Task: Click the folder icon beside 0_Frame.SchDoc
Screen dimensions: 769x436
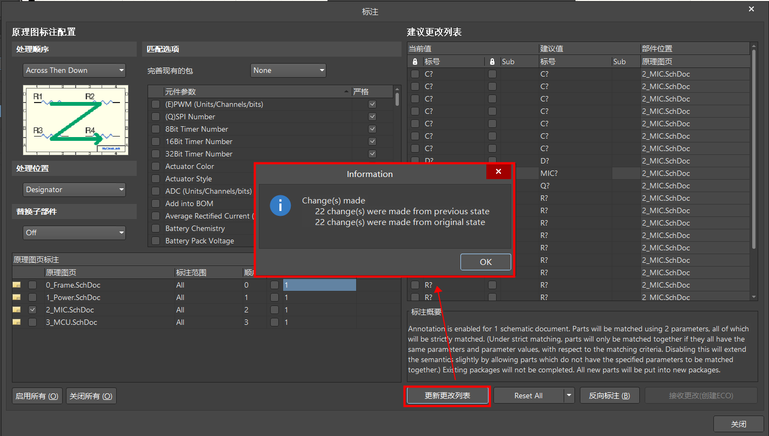Action: click(17, 285)
